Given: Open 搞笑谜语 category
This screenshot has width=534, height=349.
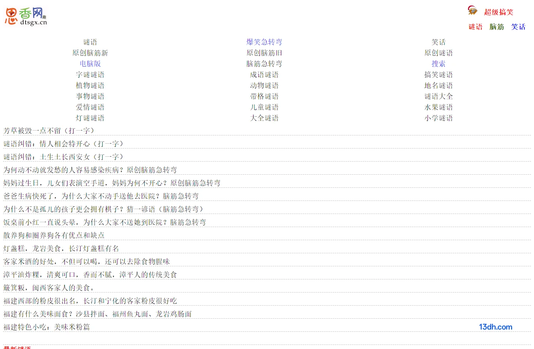Looking at the screenshot, I should (x=438, y=75).
